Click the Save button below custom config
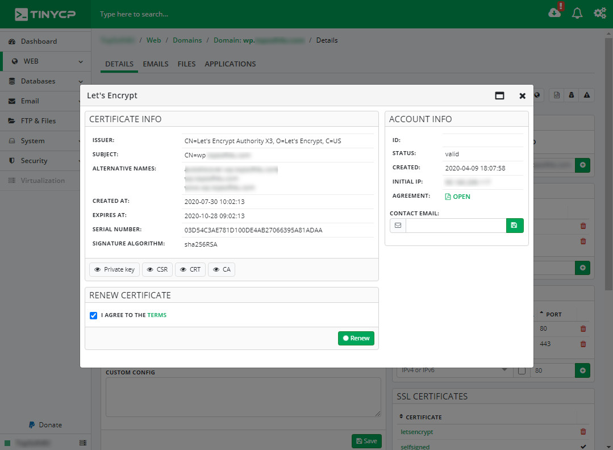The height and width of the screenshot is (450, 613). 366,441
